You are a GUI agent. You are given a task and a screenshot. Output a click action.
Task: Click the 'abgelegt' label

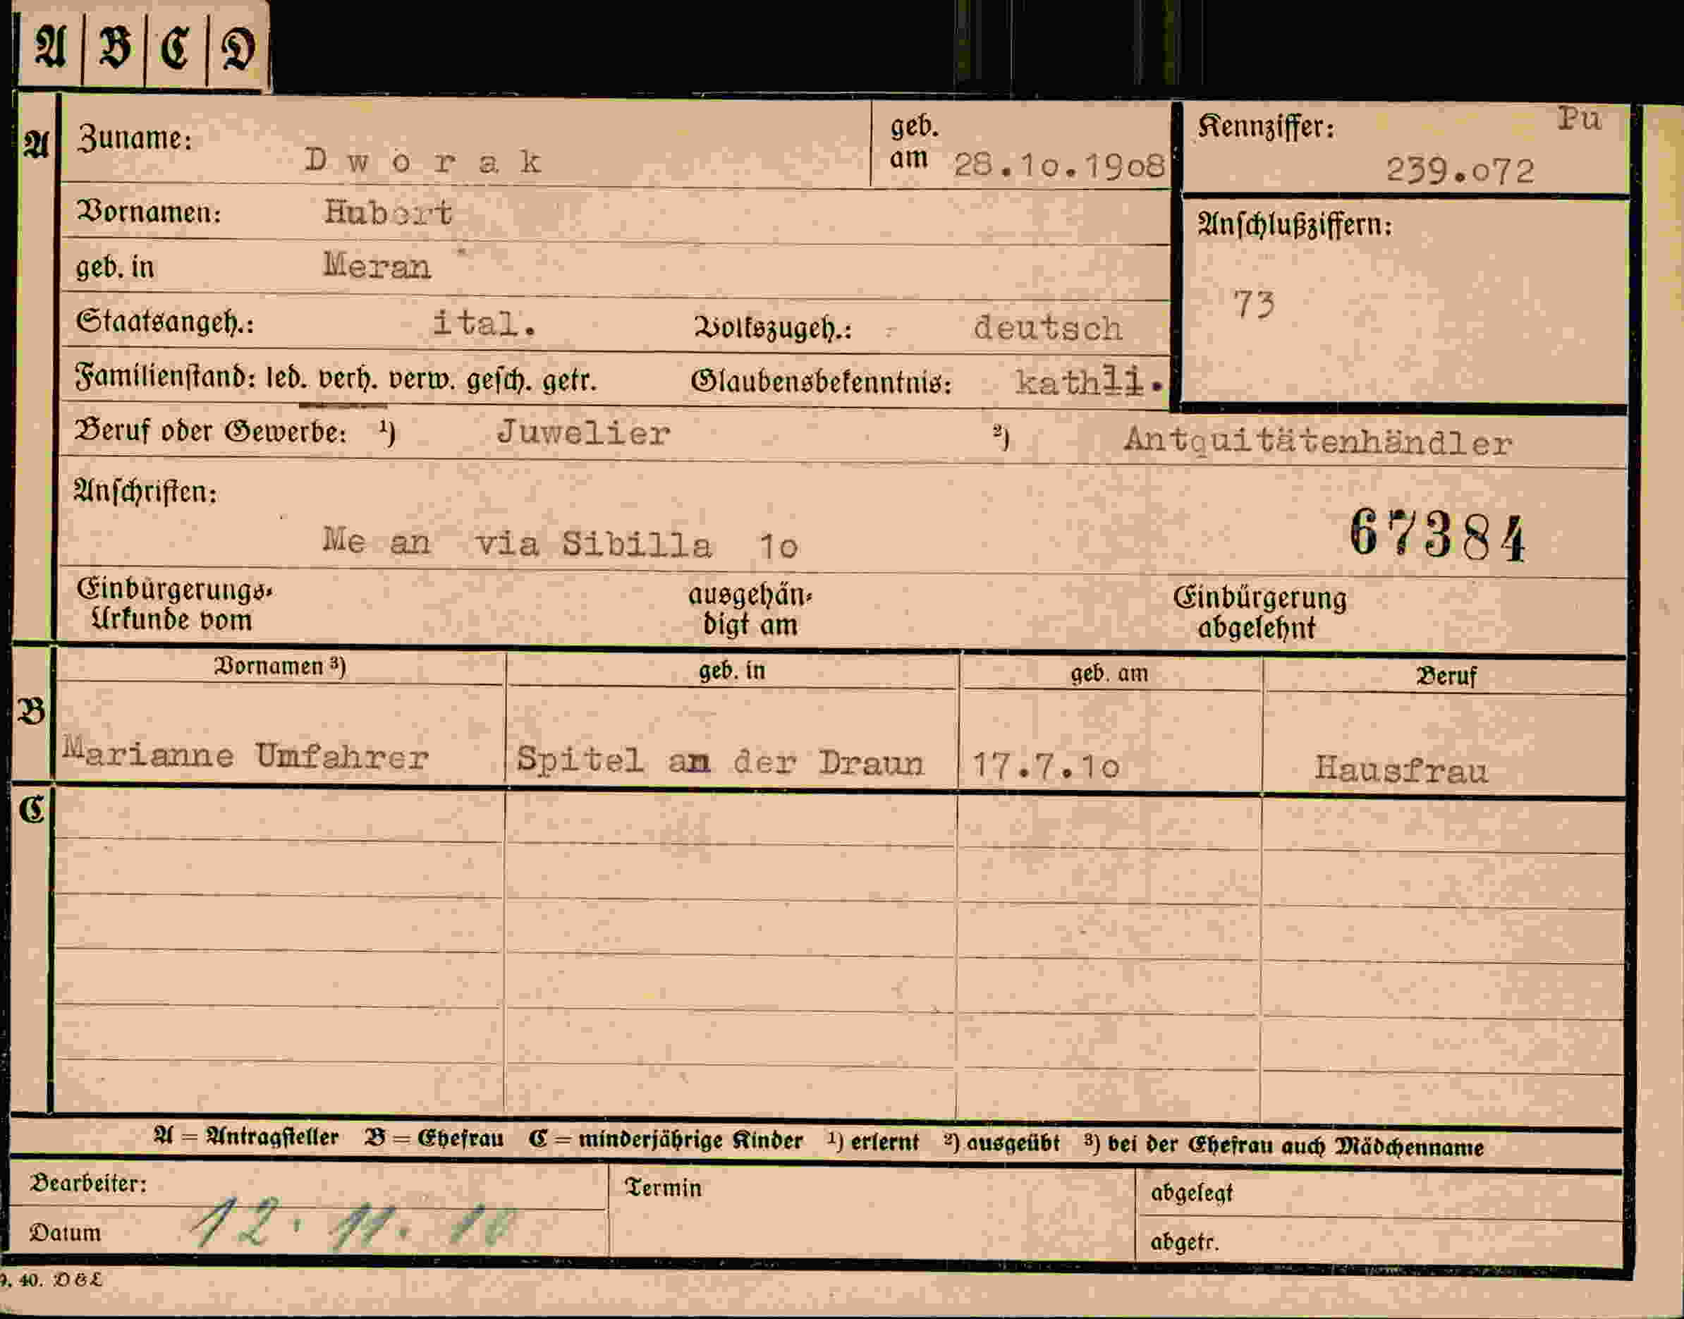coord(1191,1193)
